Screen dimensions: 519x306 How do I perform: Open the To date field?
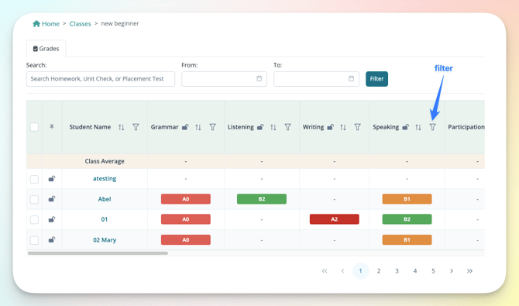pyautogui.click(x=316, y=79)
